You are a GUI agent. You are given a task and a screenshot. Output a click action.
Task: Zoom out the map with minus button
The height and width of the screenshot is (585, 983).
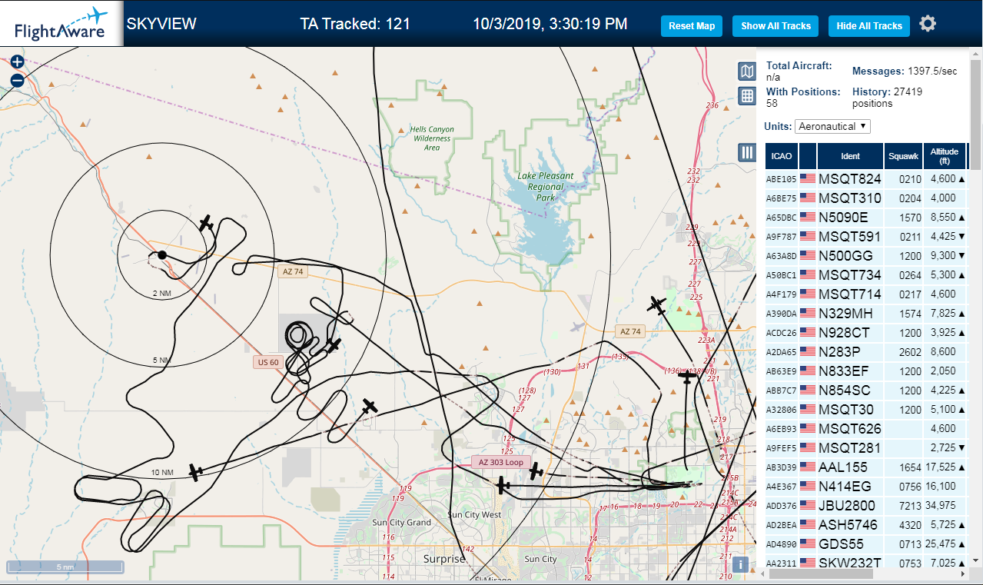(17, 80)
